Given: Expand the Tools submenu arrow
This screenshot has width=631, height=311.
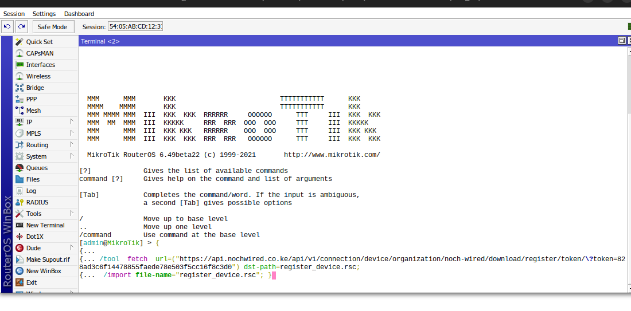Looking at the screenshot, I should 72,214.
